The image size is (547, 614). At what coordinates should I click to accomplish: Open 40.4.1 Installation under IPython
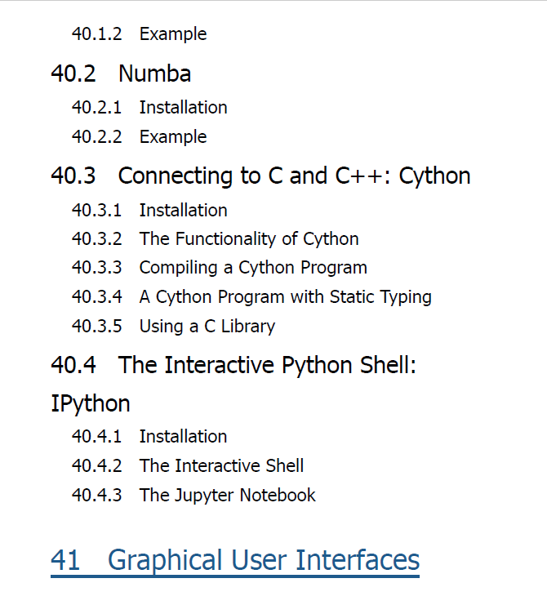tap(149, 437)
